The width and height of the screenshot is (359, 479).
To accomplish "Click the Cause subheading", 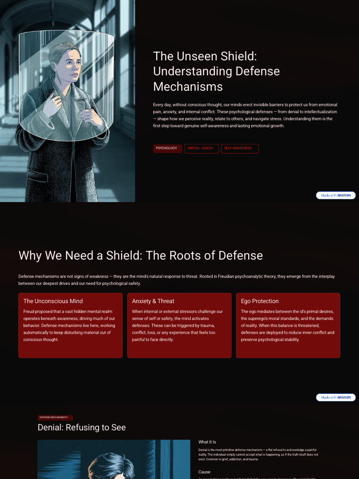I will (205, 472).
